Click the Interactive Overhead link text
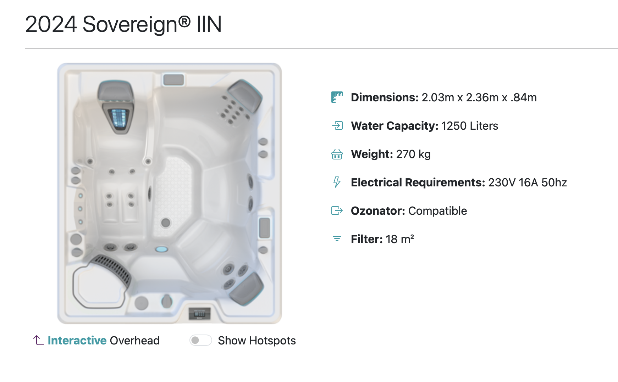618x382 pixels. (104, 340)
